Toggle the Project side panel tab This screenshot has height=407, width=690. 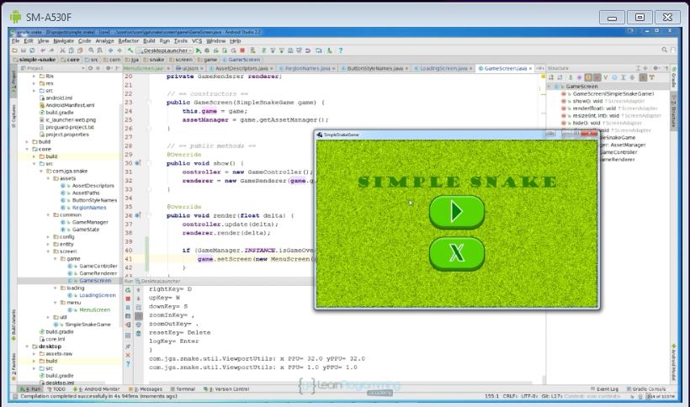click(13, 79)
